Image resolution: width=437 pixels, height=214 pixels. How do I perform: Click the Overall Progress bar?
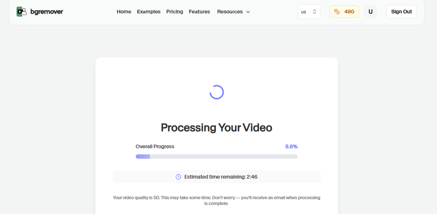(217, 156)
